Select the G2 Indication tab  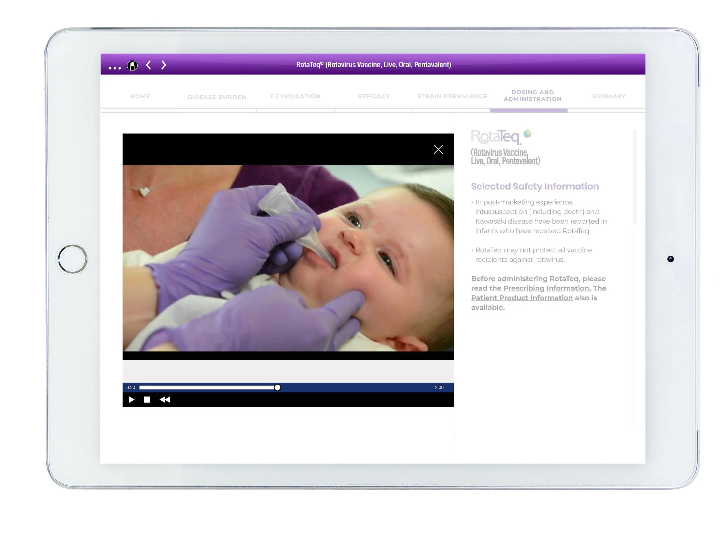295,96
